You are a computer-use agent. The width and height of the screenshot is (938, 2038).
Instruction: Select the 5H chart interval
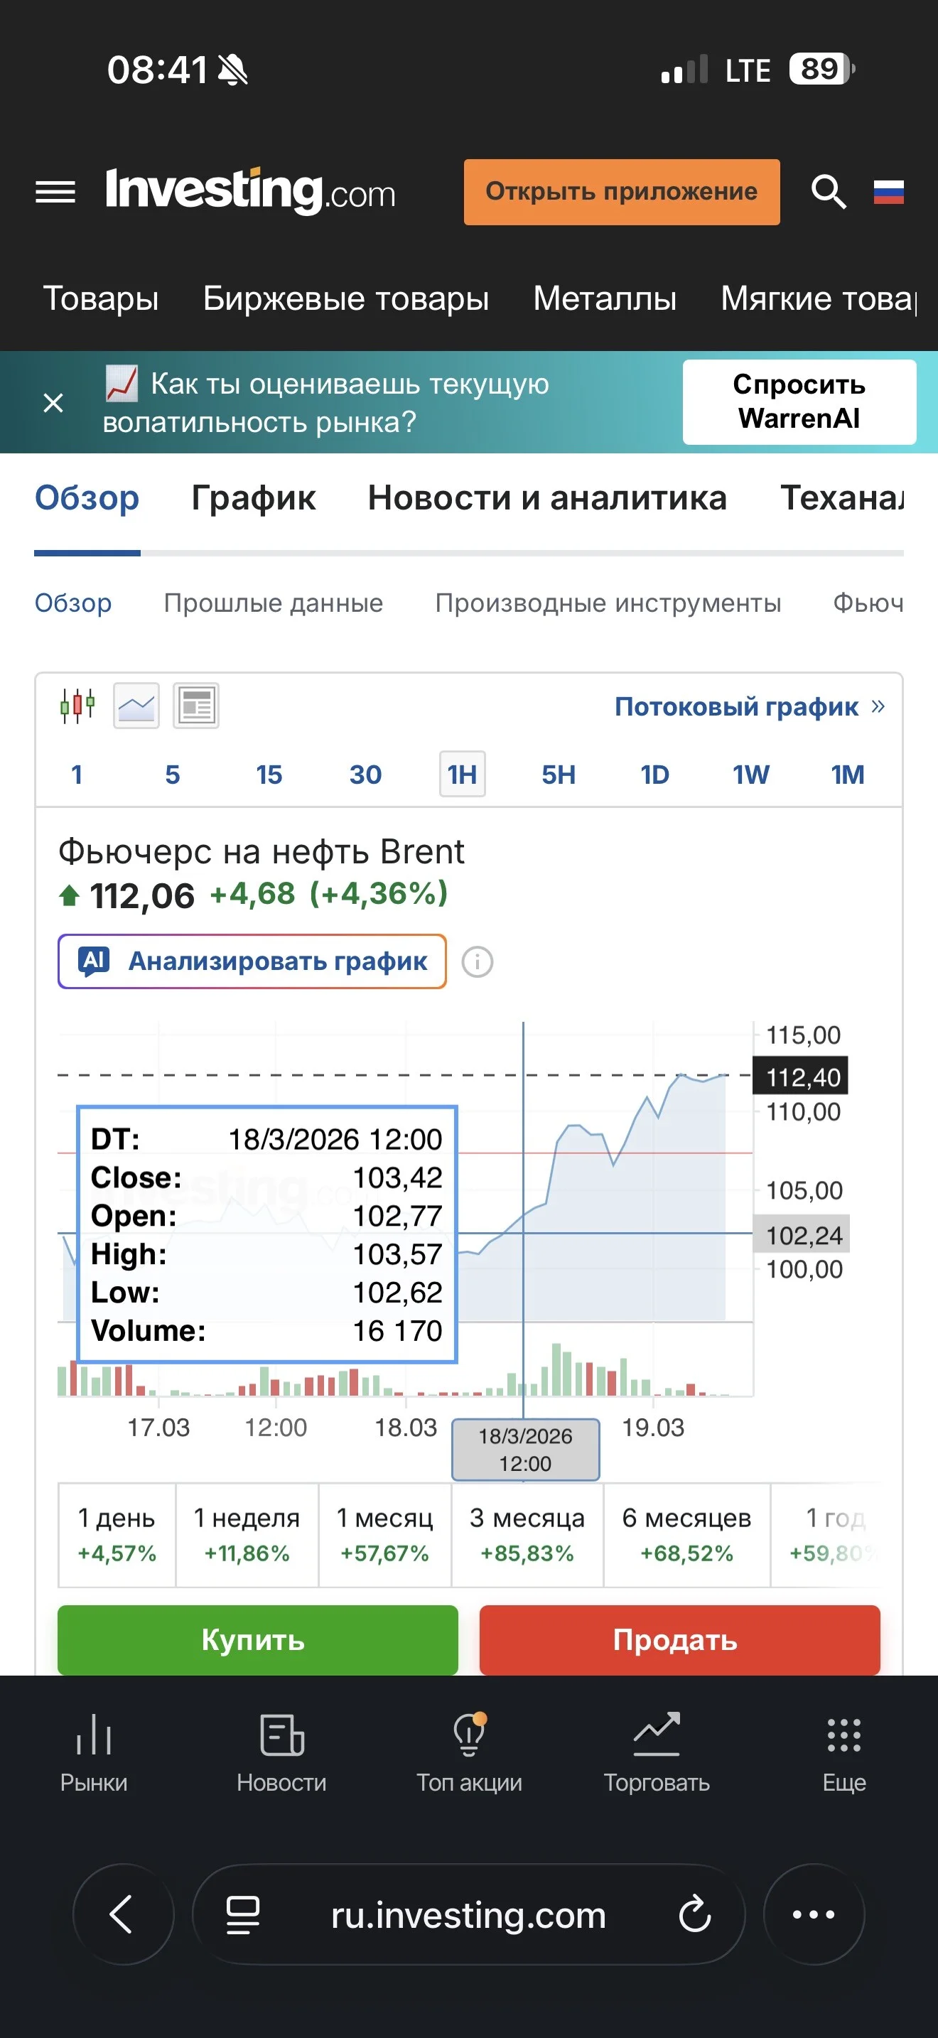point(559,775)
